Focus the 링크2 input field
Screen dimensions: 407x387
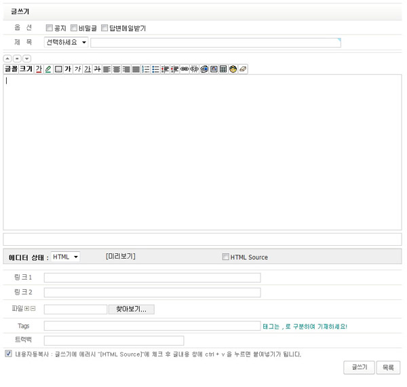[x=153, y=293]
